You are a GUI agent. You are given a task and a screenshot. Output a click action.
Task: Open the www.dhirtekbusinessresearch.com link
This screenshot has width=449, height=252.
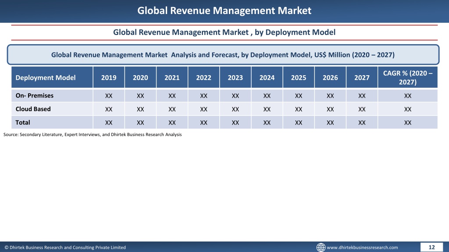click(x=362, y=248)
